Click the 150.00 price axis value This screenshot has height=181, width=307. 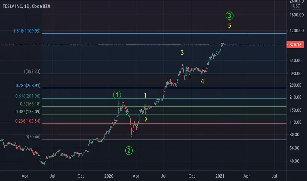tap(295, 110)
